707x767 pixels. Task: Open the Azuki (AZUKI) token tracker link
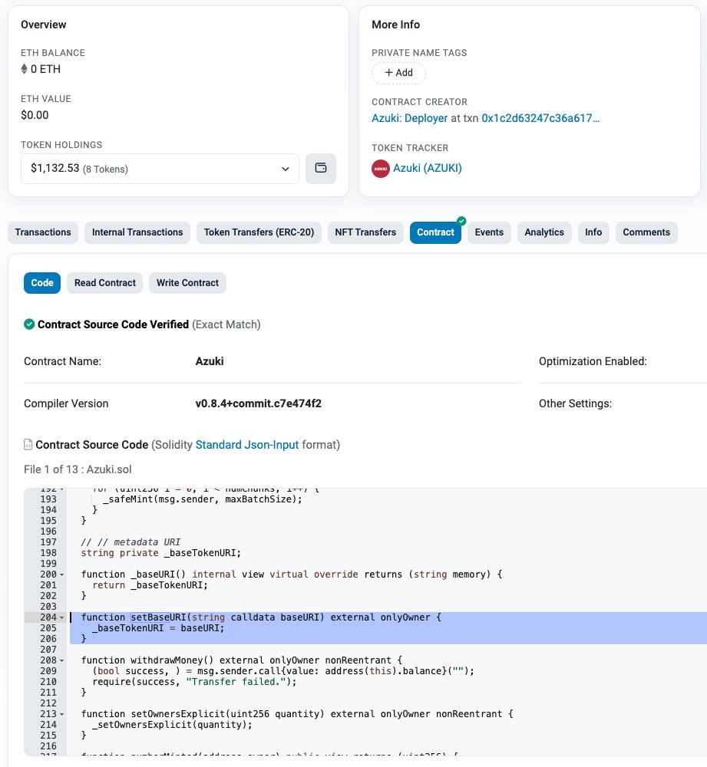[428, 168]
